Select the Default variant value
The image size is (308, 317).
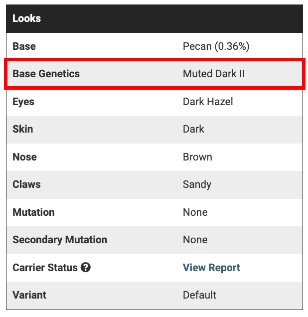[199, 295]
